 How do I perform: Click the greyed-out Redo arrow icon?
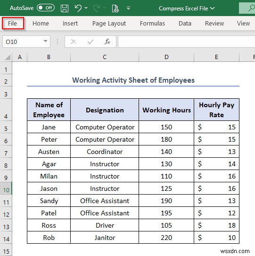(97, 8)
